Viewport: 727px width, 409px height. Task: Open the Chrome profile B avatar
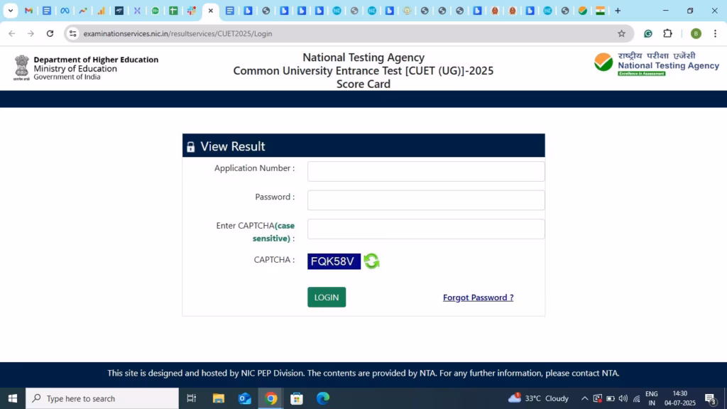coord(696,33)
